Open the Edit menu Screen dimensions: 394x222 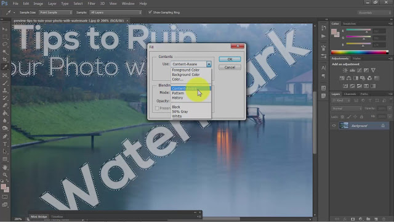click(26, 4)
